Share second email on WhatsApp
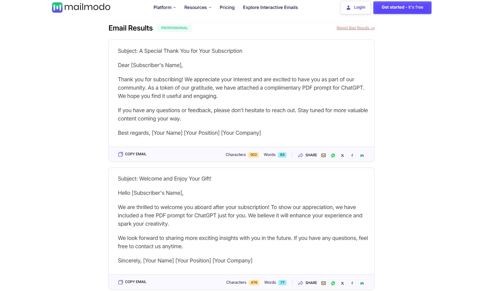The image size is (492, 292). coord(333,283)
